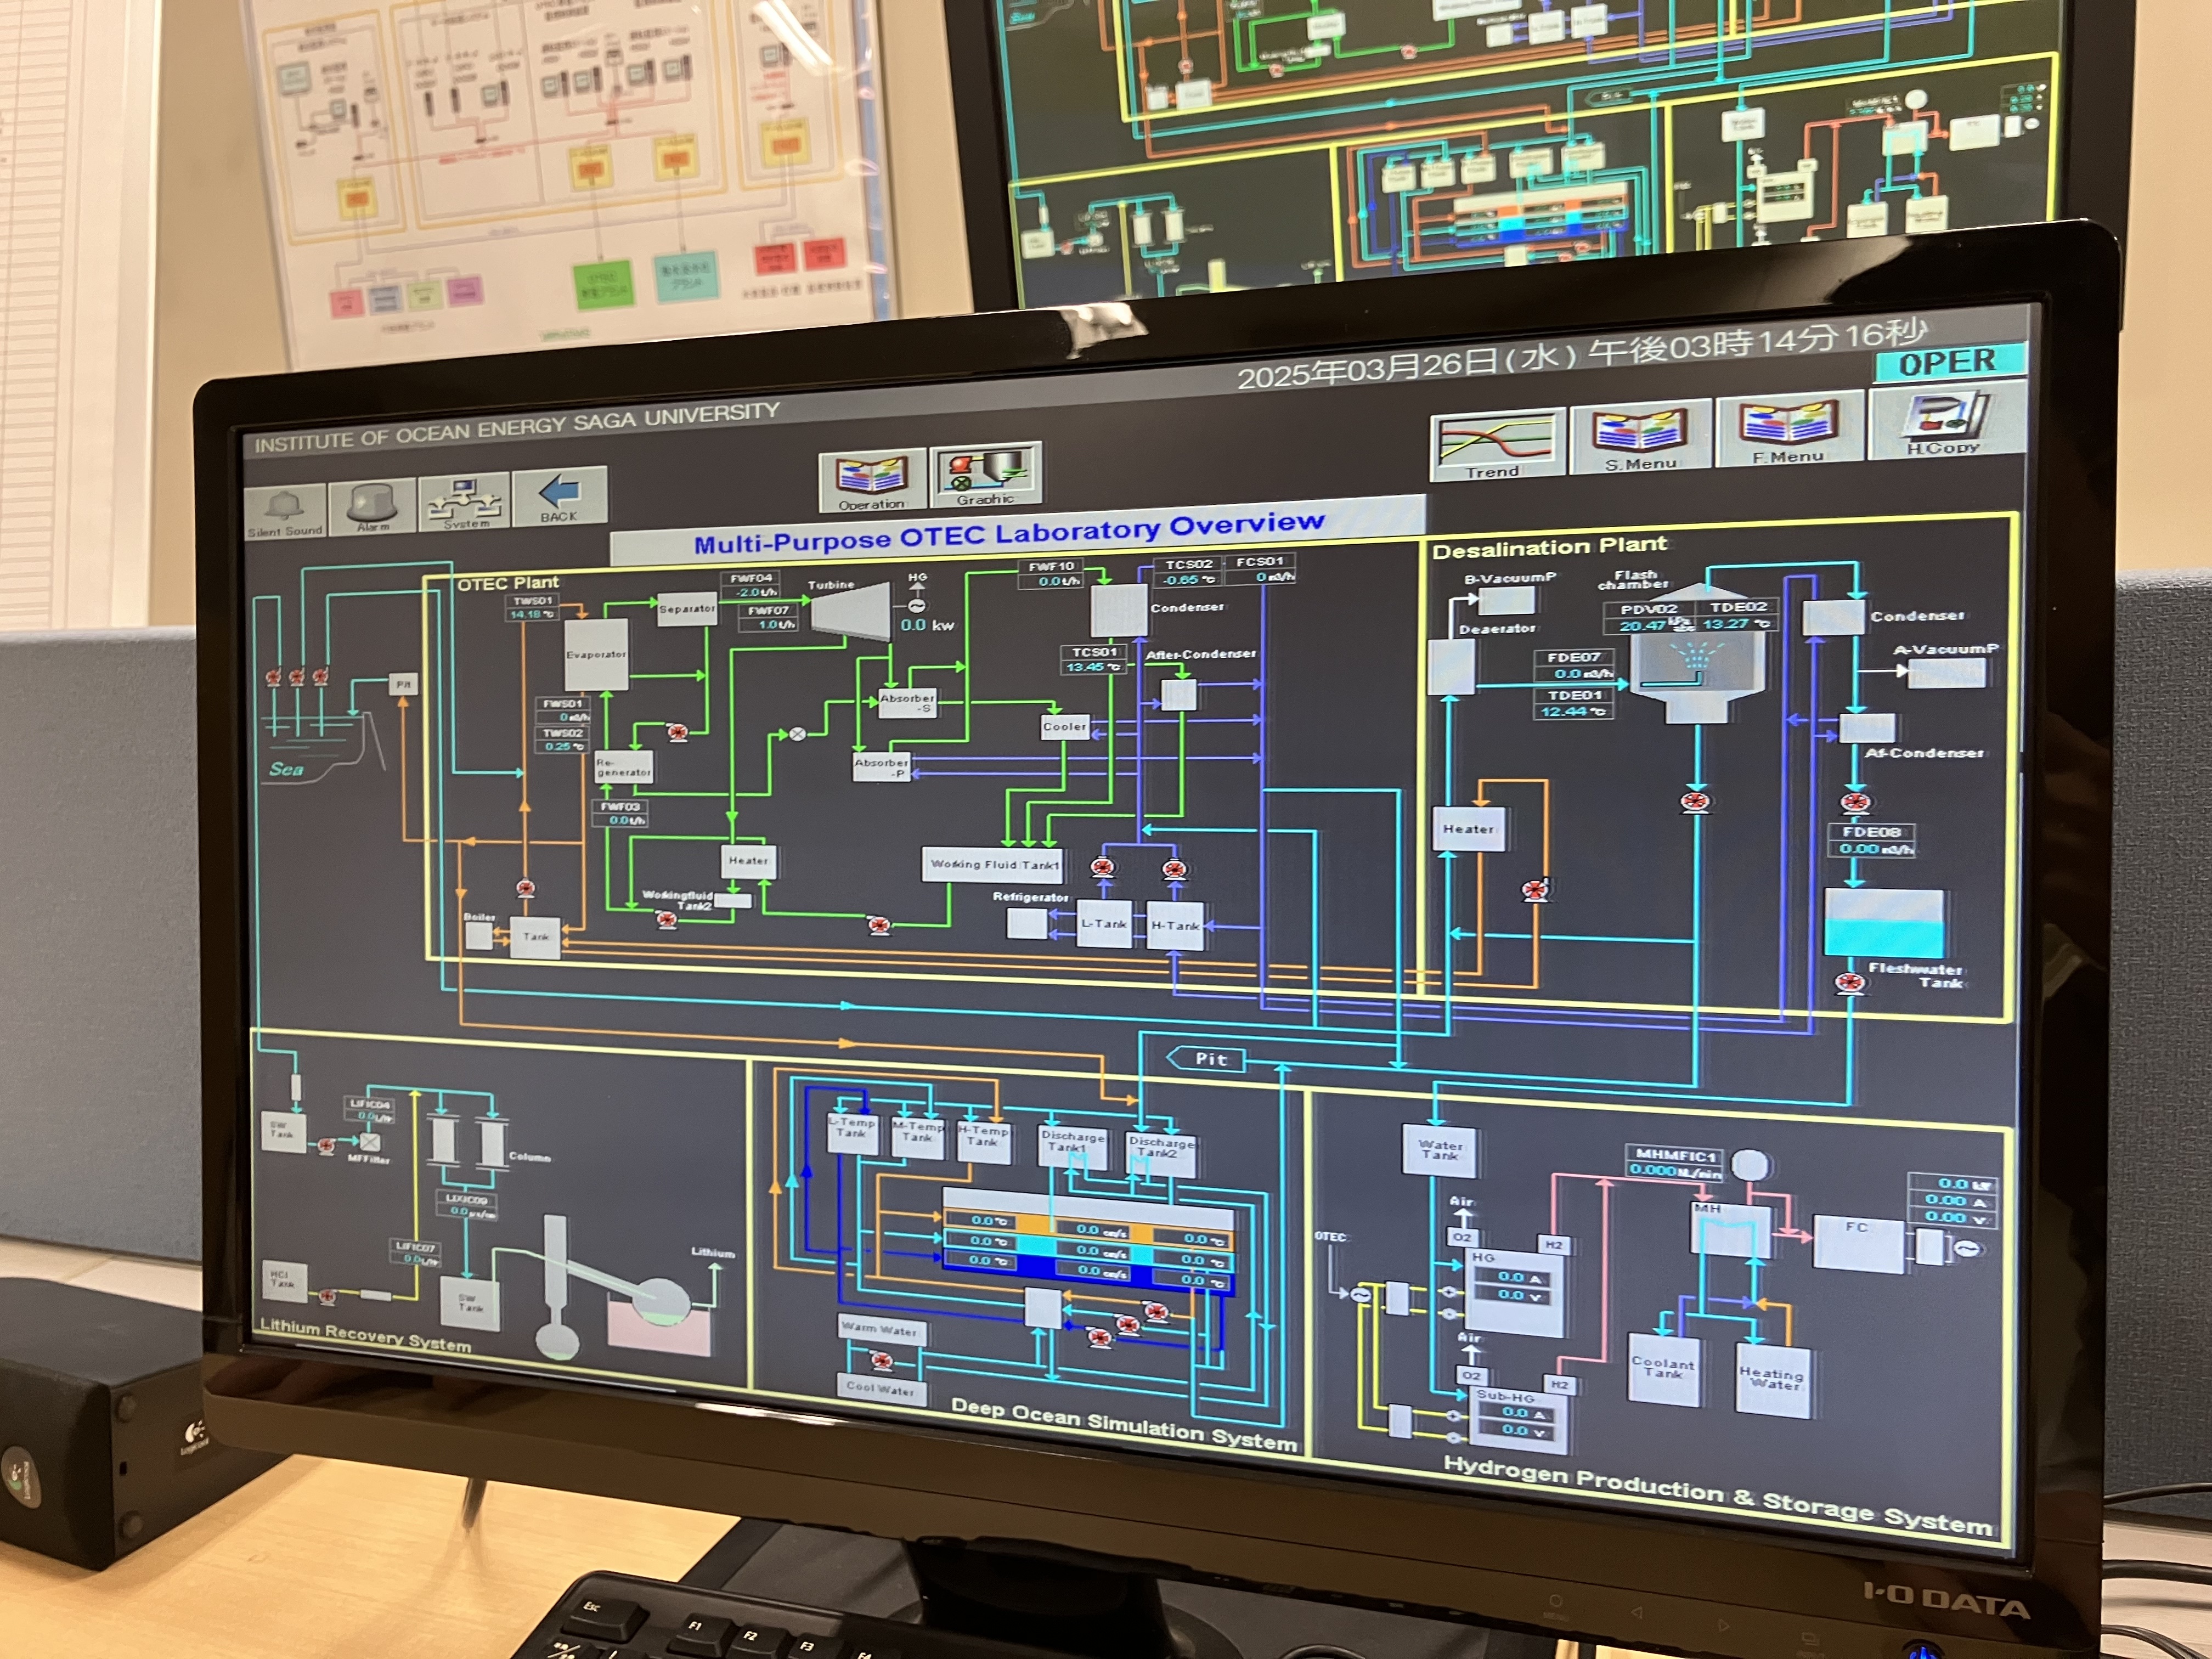Click the Silent Sound bell icon
The image size is (2212, 1659).
point(285,510)
